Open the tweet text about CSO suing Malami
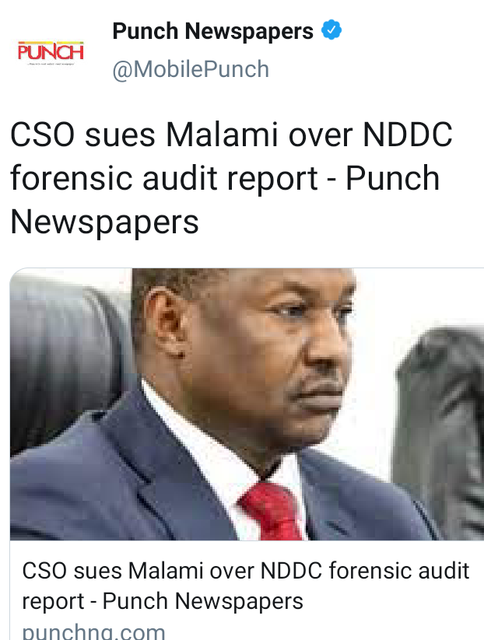Screen dimensions: 484x640 click(231, 178)
